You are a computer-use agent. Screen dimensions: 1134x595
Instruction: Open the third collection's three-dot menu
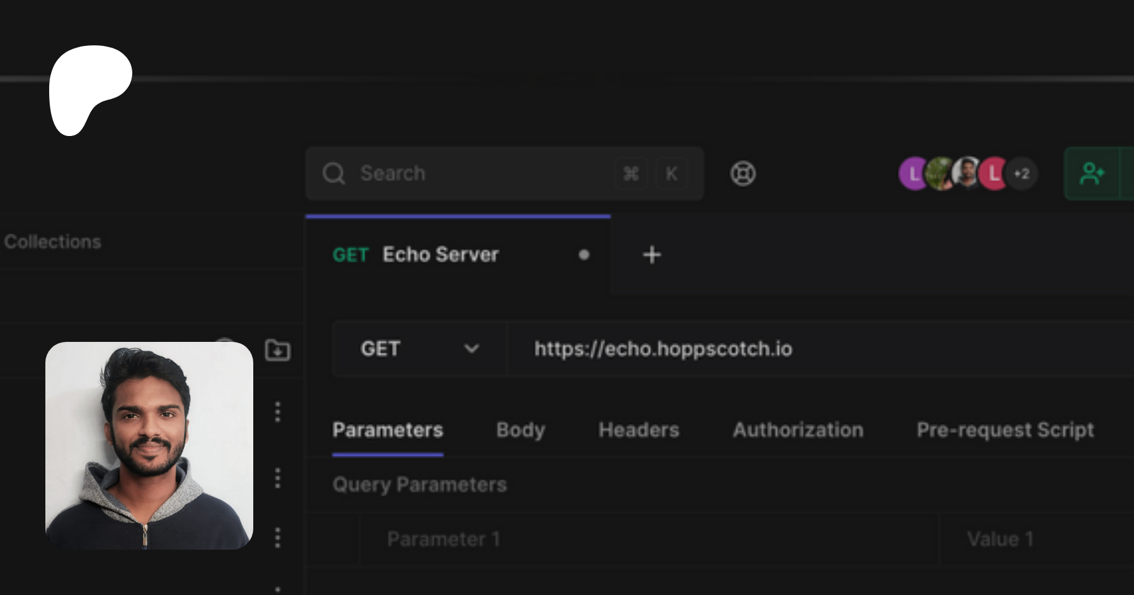click(x=277, y=538)
